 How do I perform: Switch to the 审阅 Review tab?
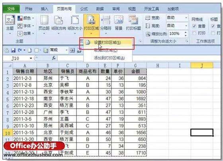[116, 9]
